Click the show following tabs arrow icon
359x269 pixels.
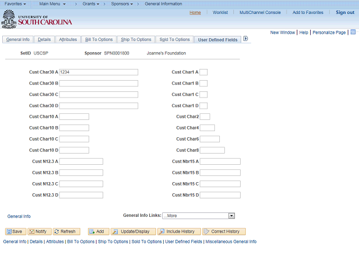click(246, 39)
